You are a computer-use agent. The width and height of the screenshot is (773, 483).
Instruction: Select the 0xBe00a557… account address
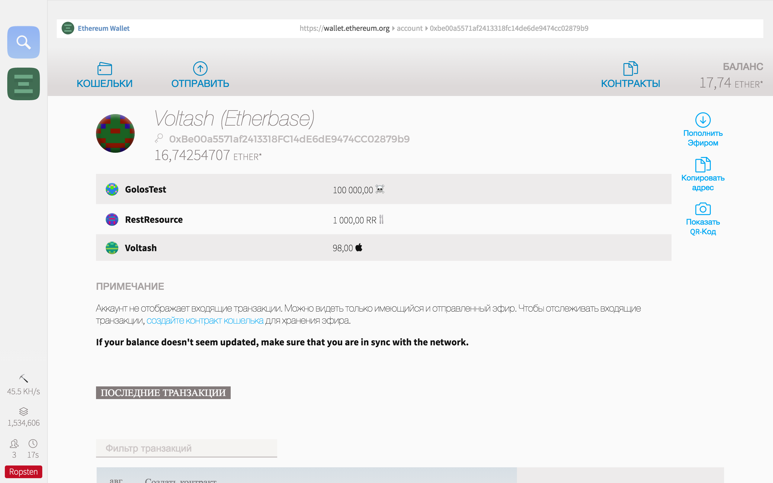[x=289, y=139]
